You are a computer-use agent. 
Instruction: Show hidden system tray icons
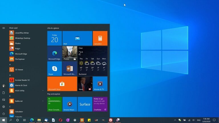click(175, 120)
